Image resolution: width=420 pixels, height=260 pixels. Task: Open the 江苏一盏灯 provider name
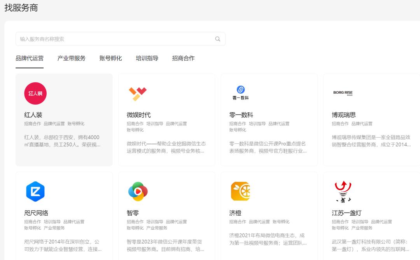pos(347,213)
